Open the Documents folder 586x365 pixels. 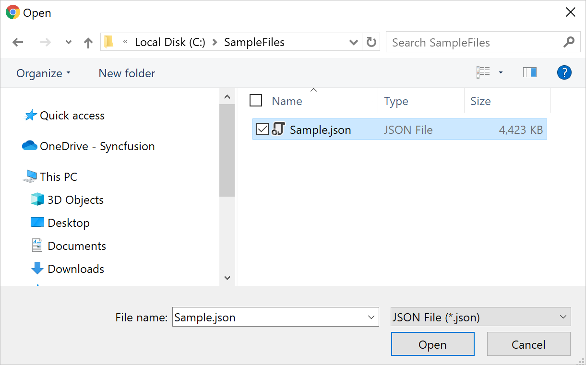click(x=77, y=246)
